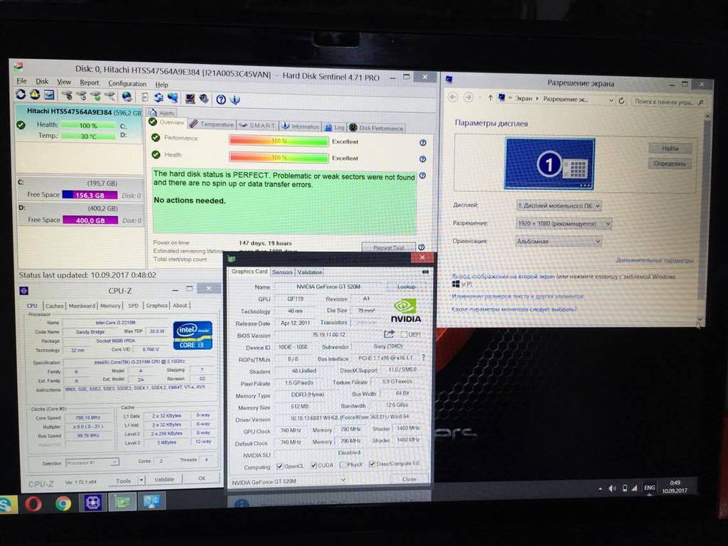The image size is (728, 546).
Task: Click the disk-with-green-check toolbar icon
Action: [96, 96]
